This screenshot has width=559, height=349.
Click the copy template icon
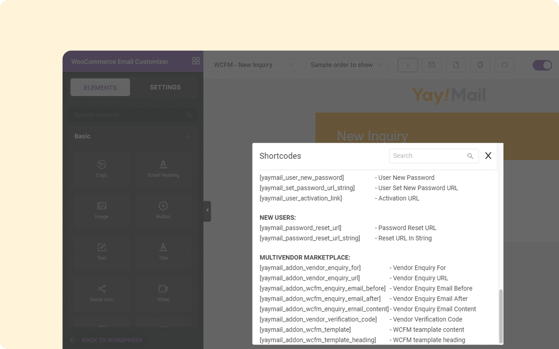[x=480, y=65]
